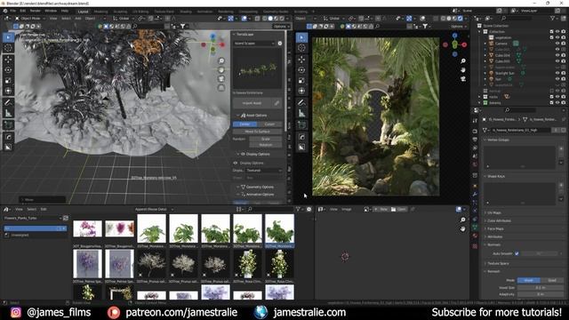Activate Transform tool in left viewport toolbar

pyautogui.click(x=8, y=91)
